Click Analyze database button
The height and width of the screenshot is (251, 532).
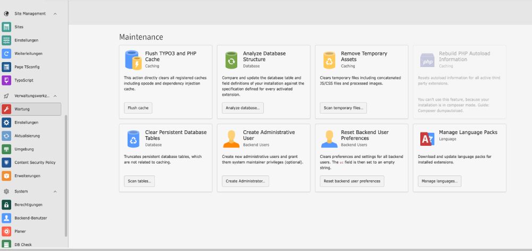coord(243,108)
